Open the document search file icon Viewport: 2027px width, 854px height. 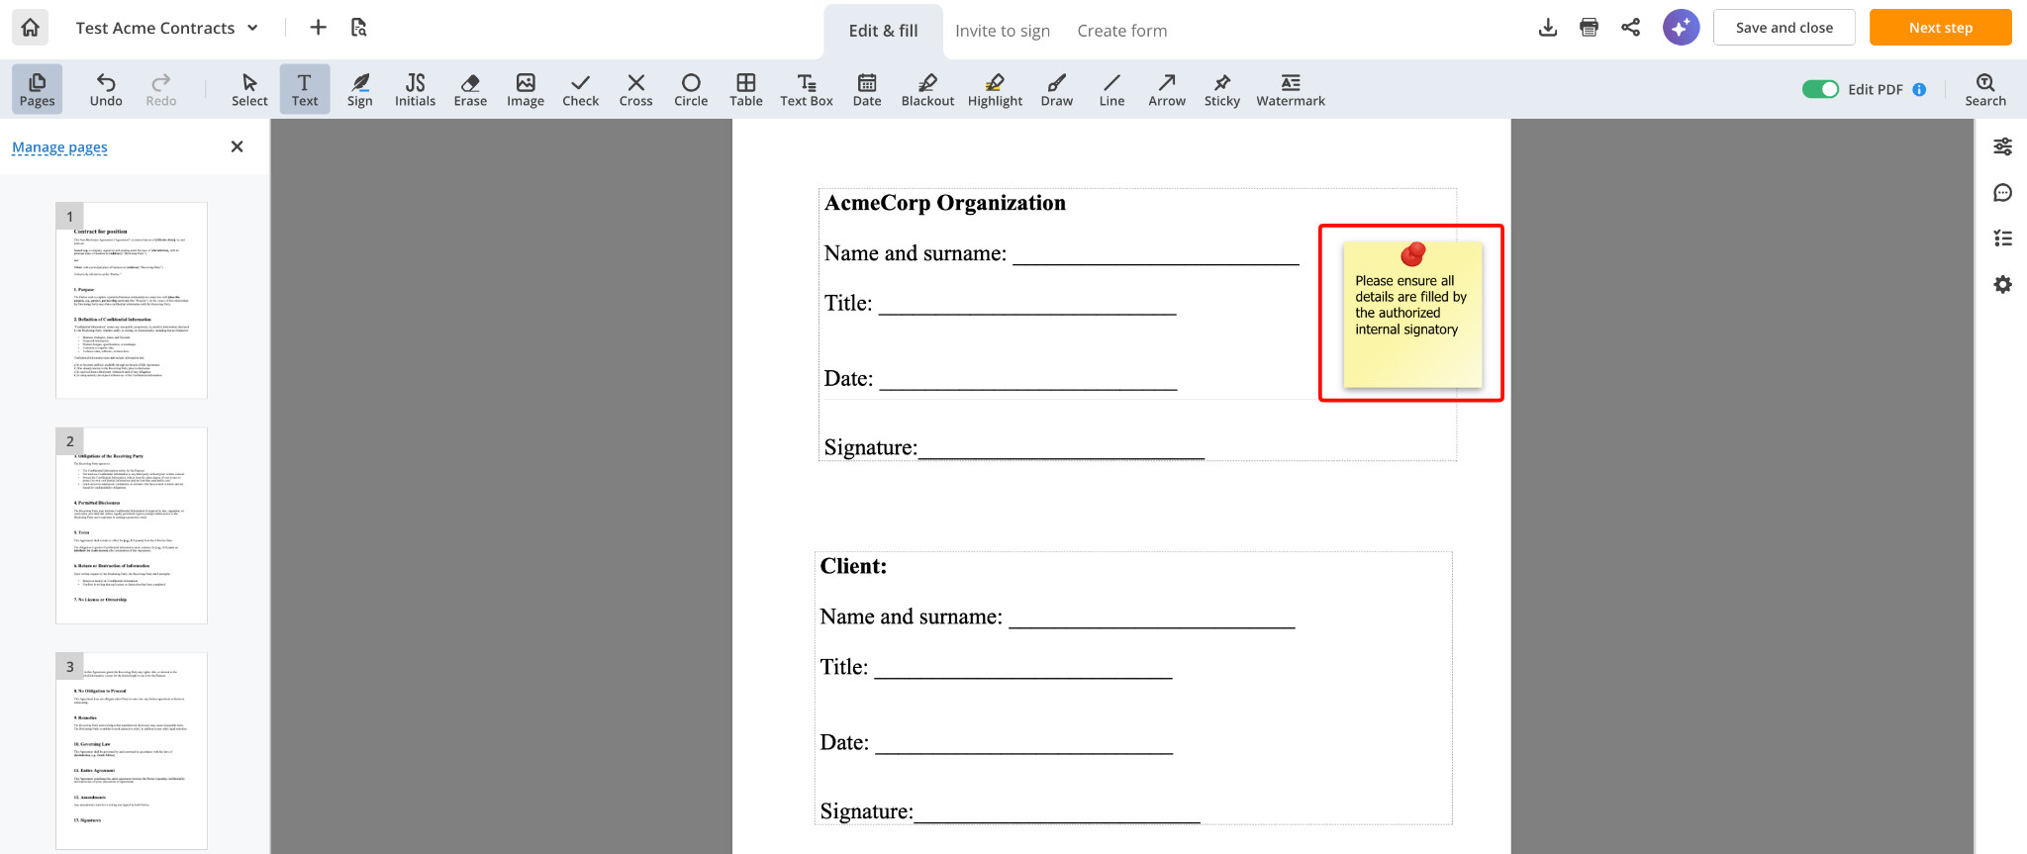359,28
